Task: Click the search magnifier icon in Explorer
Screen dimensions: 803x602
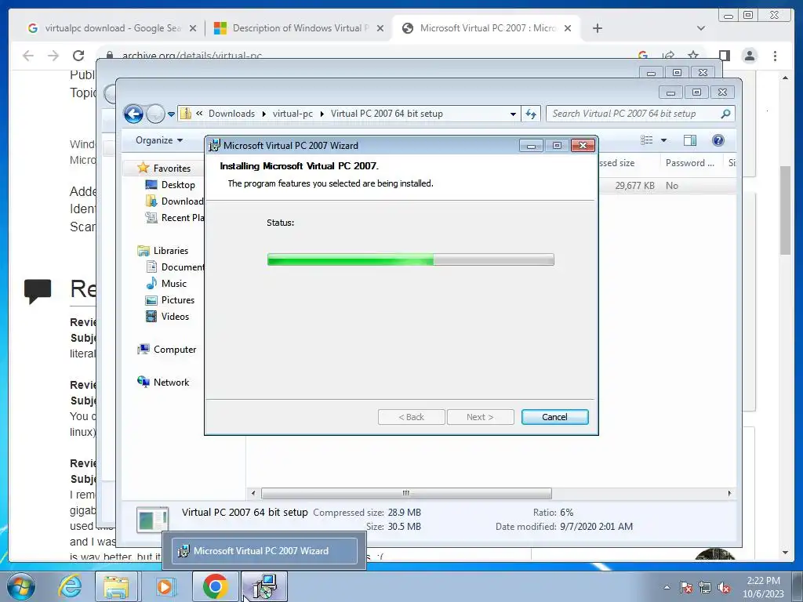Action: tap(725, 114)
